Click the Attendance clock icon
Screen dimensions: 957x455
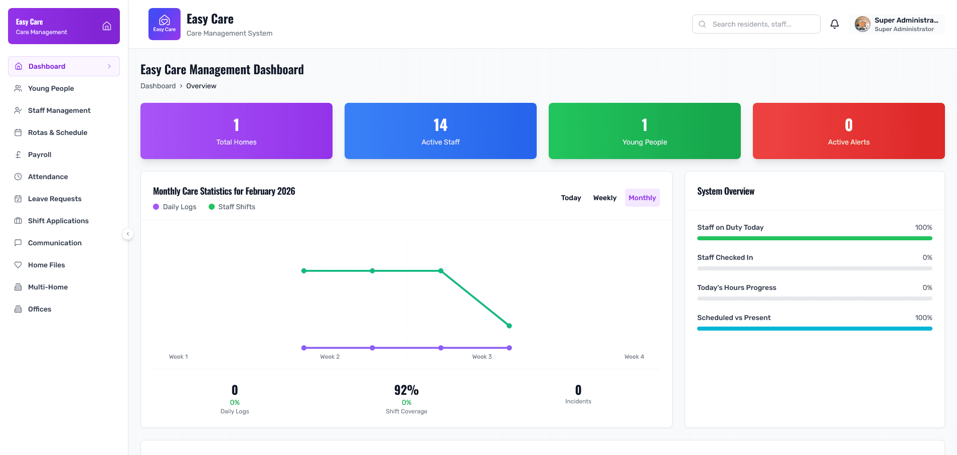click(18, 177)
